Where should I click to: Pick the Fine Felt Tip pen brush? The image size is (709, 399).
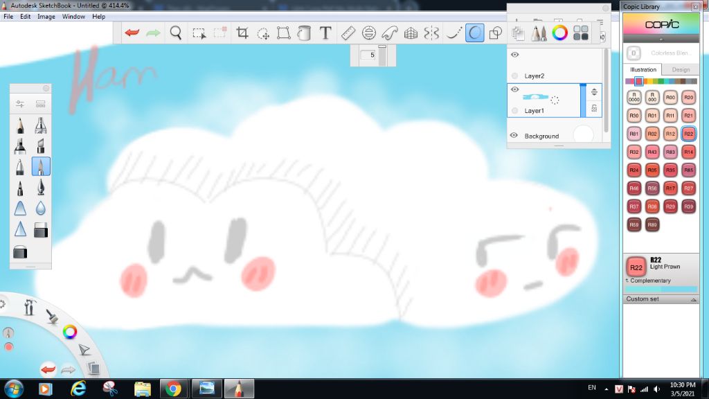[x=20, y=187]
